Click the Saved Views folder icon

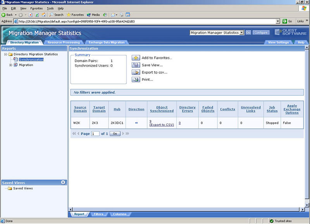(10, 188)
